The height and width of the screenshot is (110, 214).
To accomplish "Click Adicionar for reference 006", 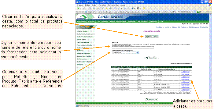I will point(185,87).
